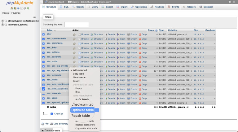The image size is (238, 132).
Task: Toggle the ass_termmeta row checkbox
Action: [x=43, y=75]
